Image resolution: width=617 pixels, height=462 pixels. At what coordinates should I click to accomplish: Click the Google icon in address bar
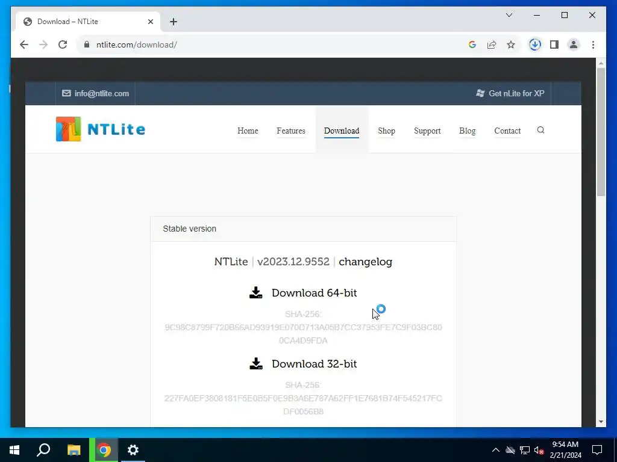[472, 45]
